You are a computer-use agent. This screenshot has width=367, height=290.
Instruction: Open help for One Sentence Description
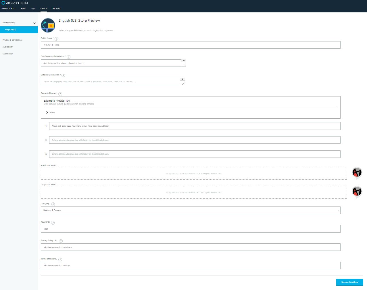(x=68, y=57)
